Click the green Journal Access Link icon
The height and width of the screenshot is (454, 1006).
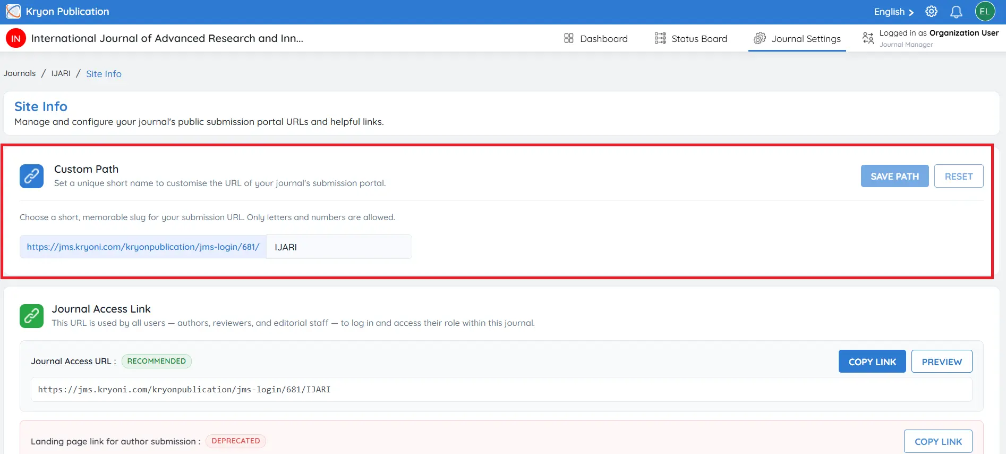[32, 316]
